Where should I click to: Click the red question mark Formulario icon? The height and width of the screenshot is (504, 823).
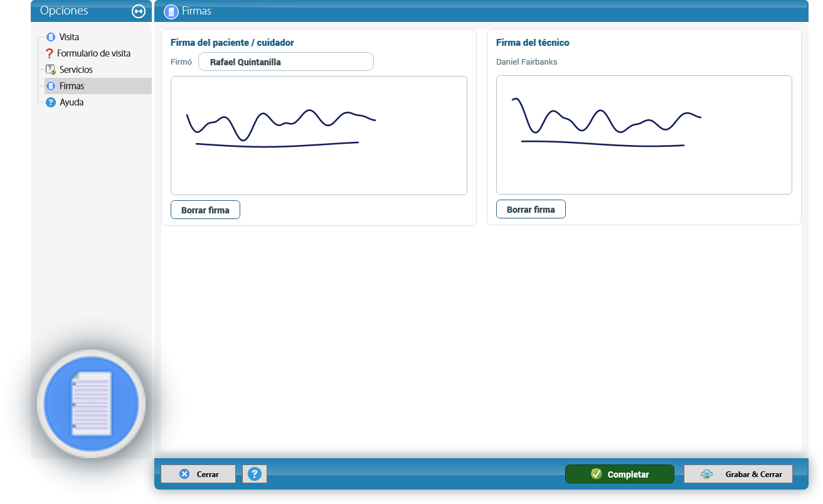coord(50,53)
